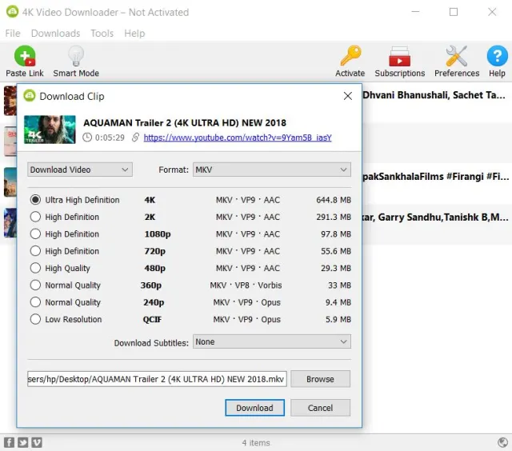Open the YouTube video URL link
This screenshot has width=512, height=451.
click(237, 138)
